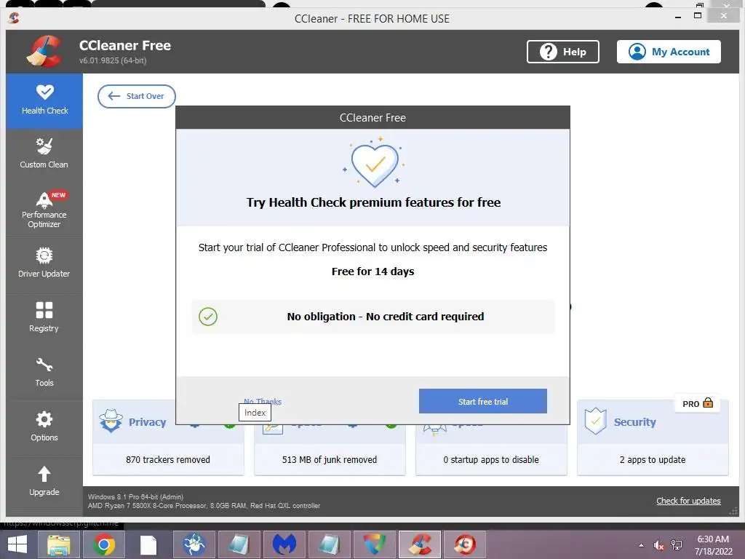Open Custom Clean in the sidebar

pyautogui.click(x=44, y=154)
